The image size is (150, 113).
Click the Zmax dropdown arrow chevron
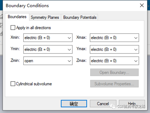pyautogui.click(x=136, y=61)
